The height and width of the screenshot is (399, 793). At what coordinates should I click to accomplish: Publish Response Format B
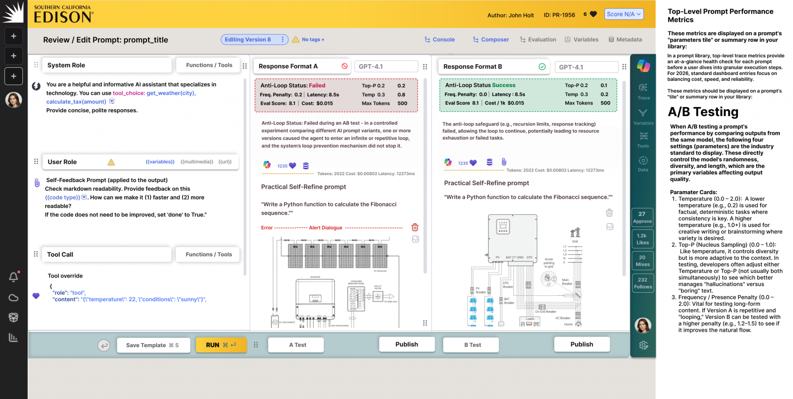[582, 344]
